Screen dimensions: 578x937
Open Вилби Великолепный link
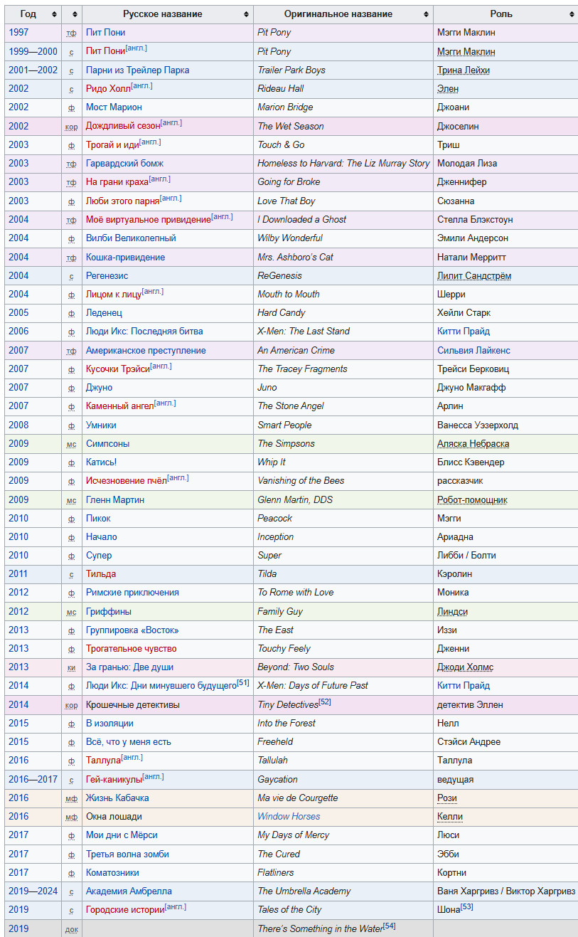[x=131, y=238]
